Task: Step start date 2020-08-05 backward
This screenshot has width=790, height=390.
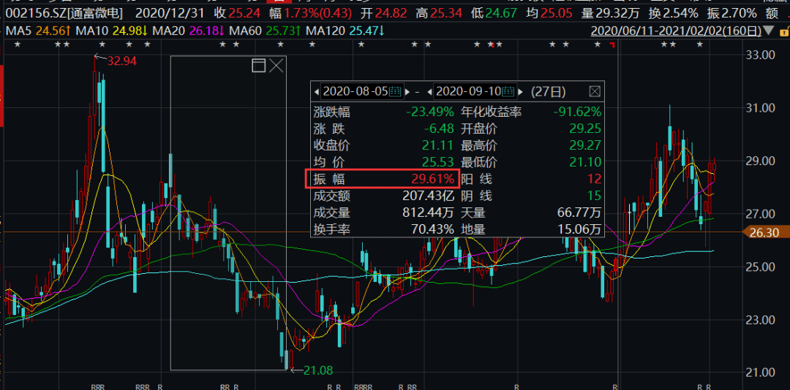Action: coord(317,91)
